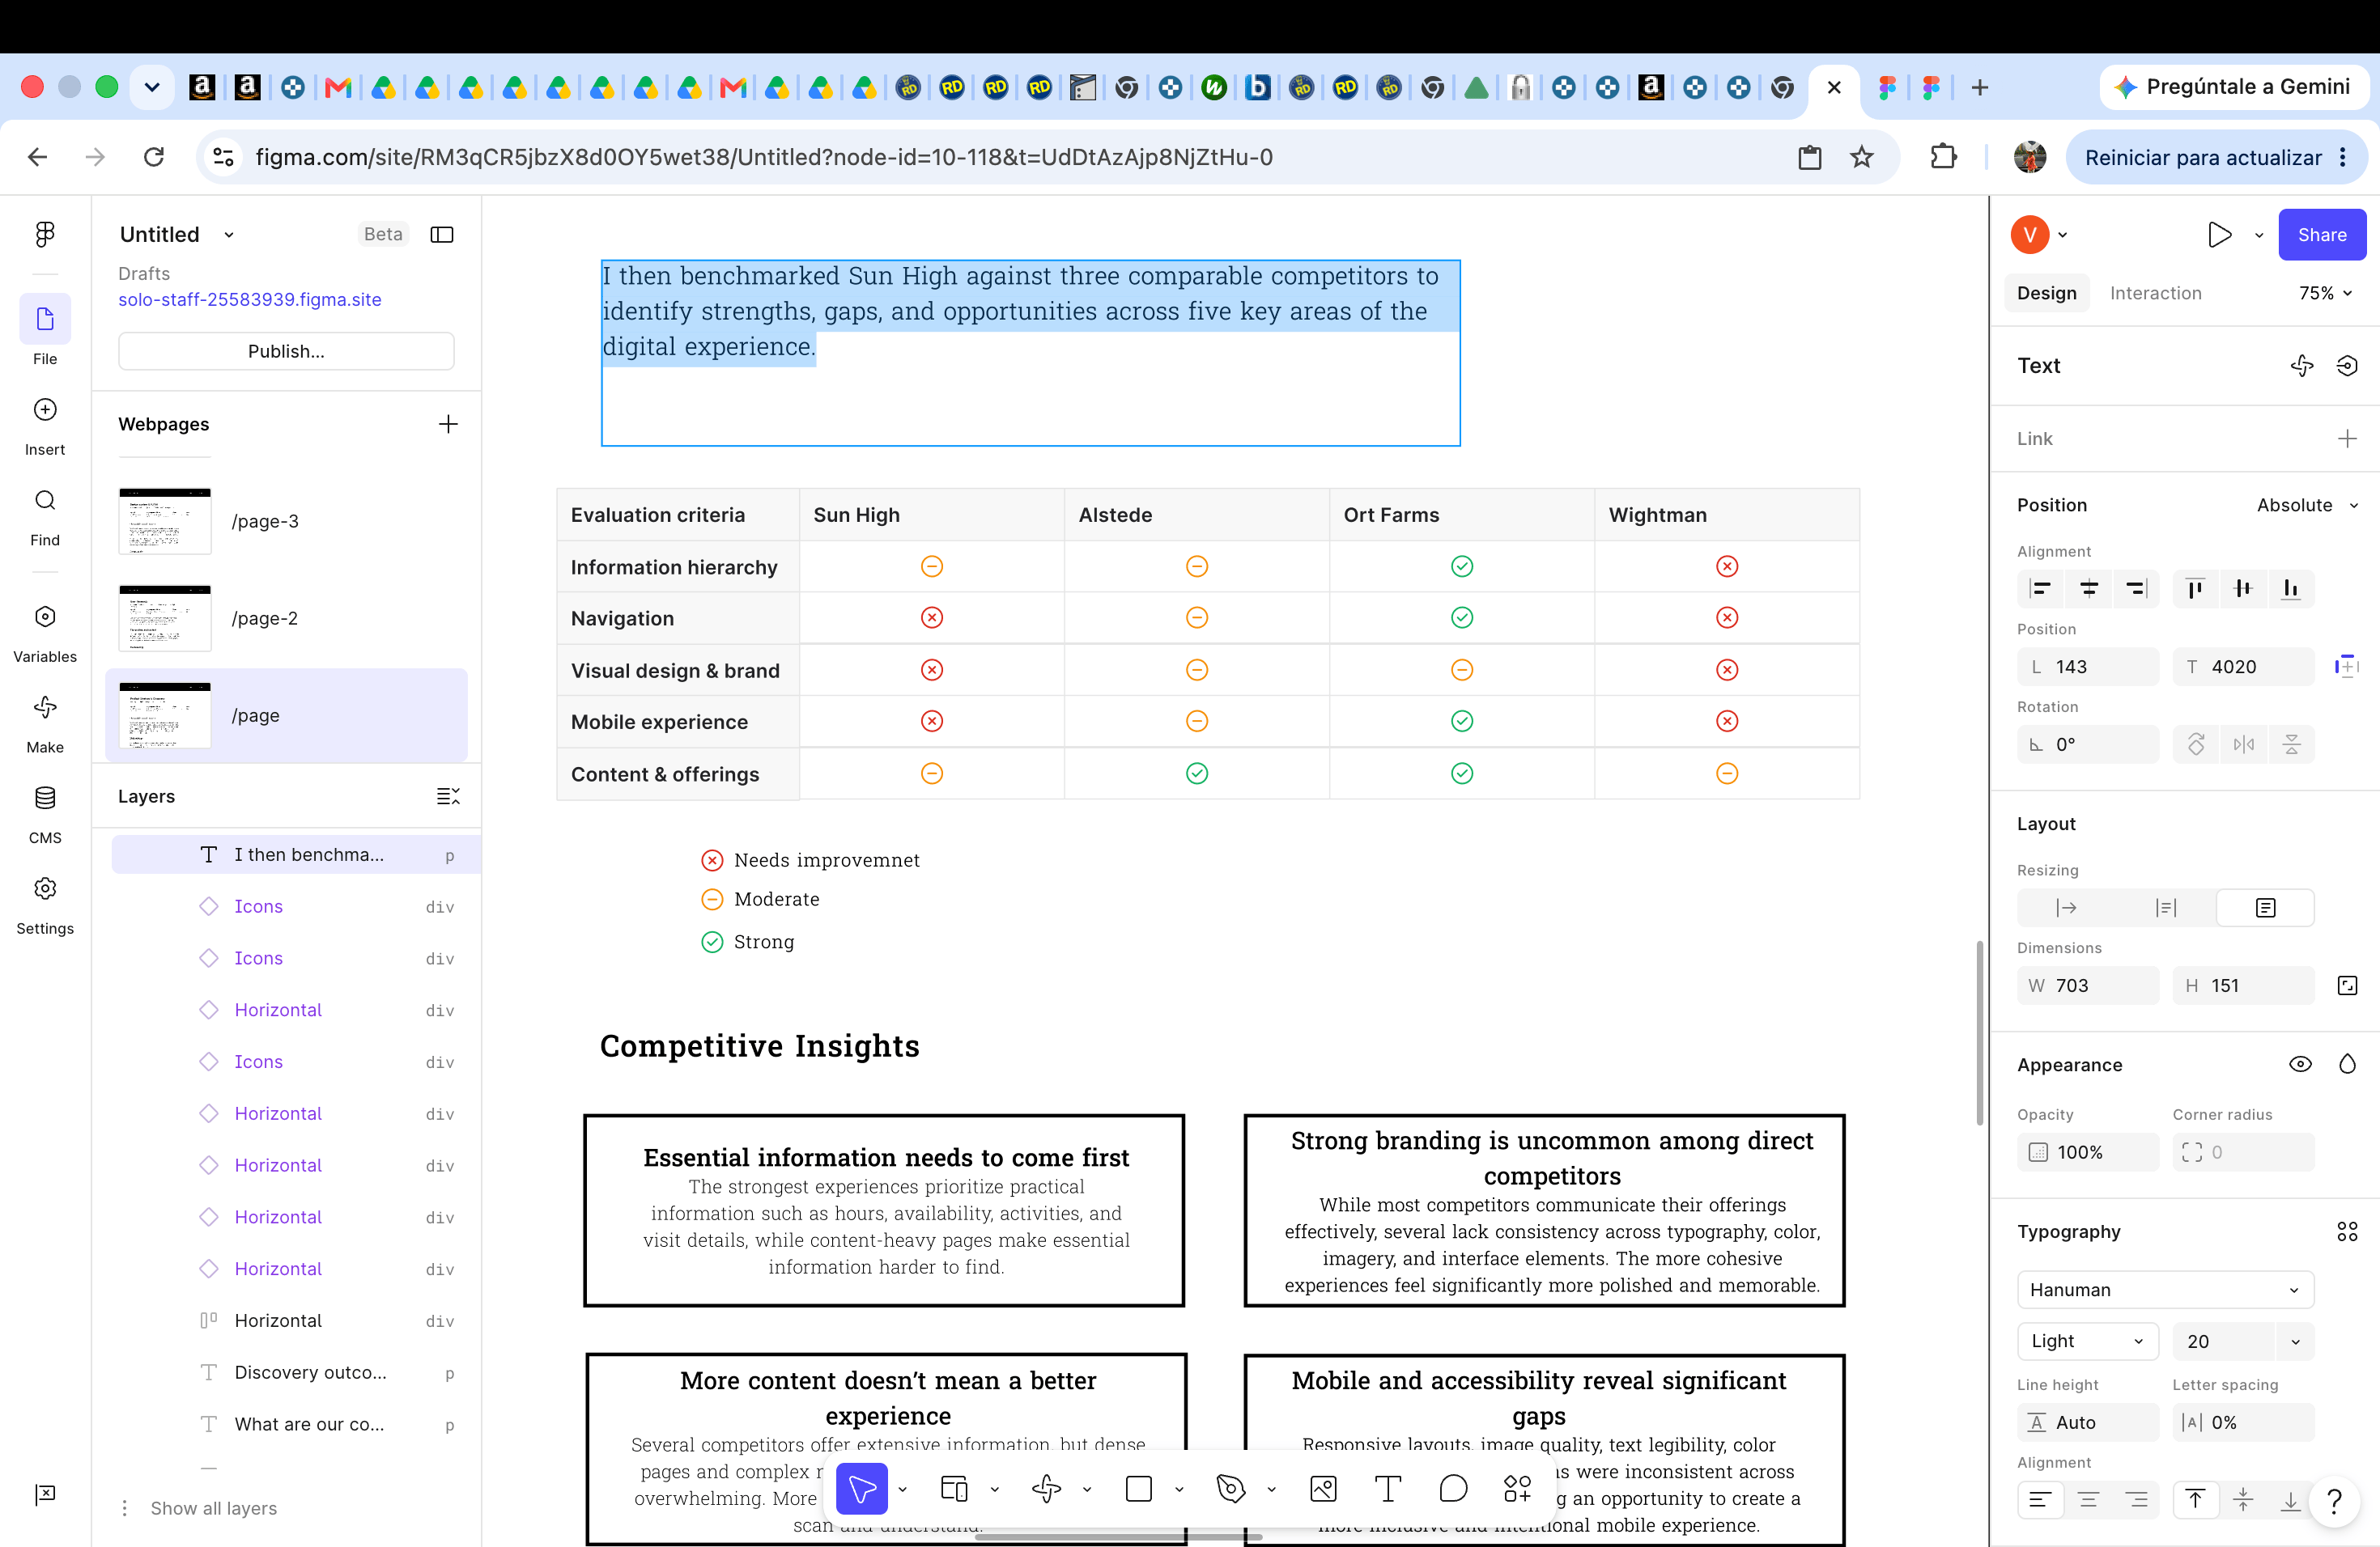The image size is (2380, 1547).
Task: Select the Text tool in bottom toolbar
Action: (x=1387, y=1489)
